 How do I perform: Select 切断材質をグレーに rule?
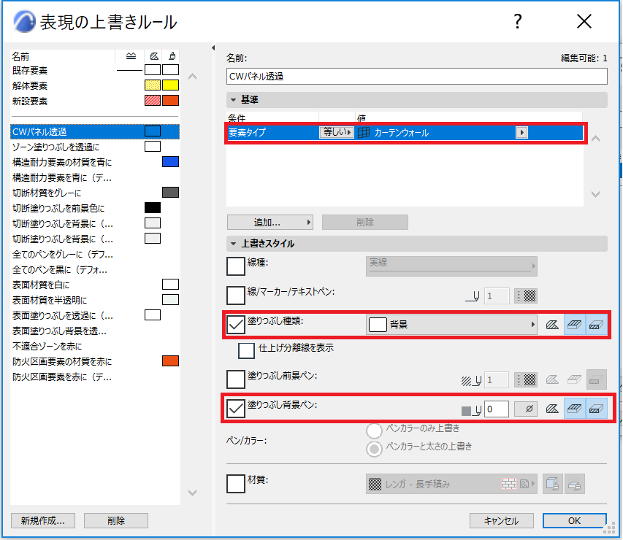[94, 193]
